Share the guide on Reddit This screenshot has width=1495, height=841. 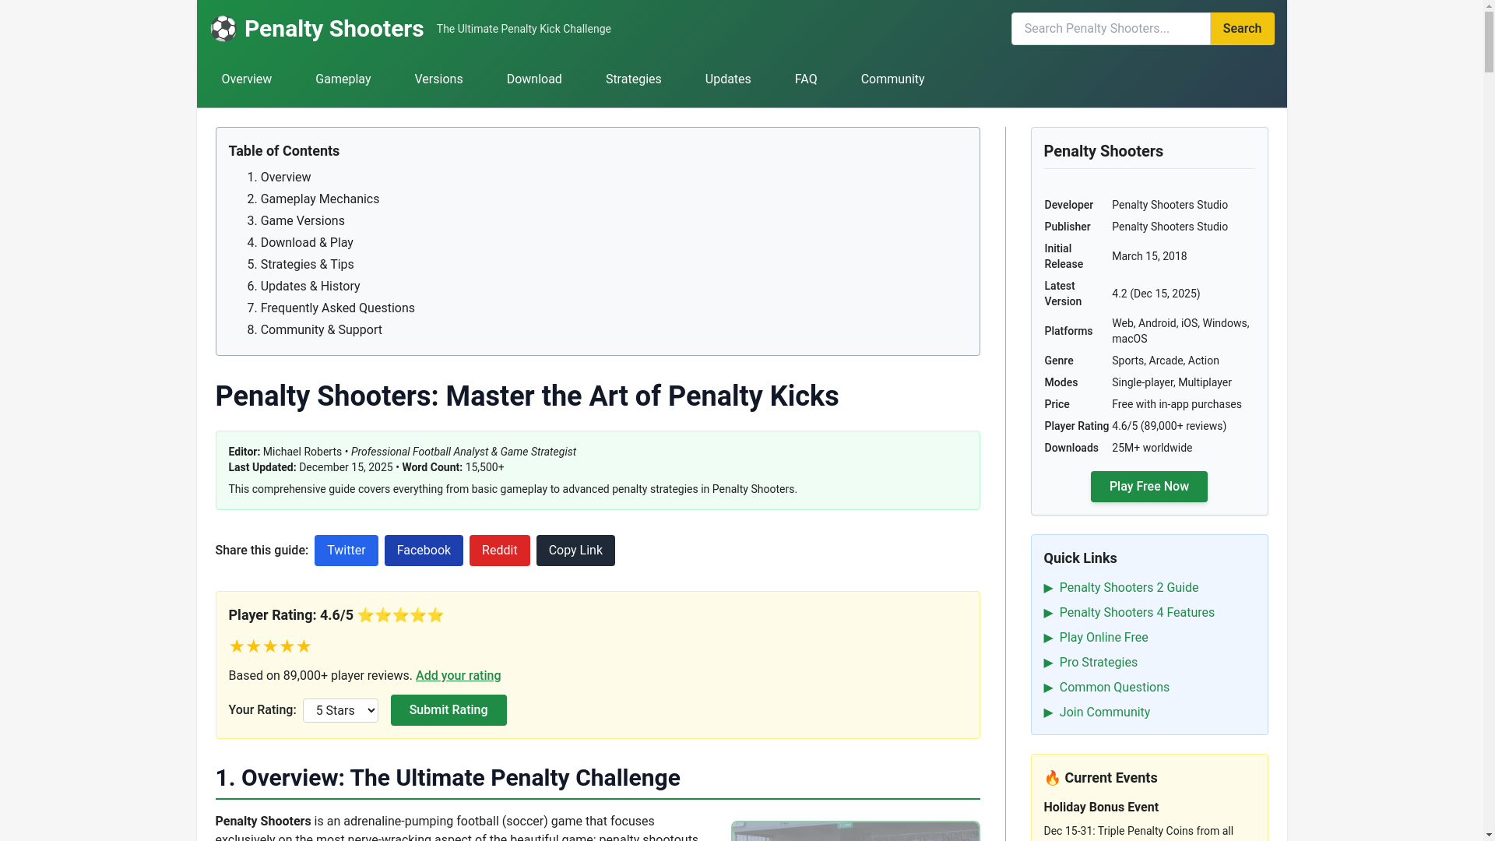pyautogui.click(x=499, y=551)
